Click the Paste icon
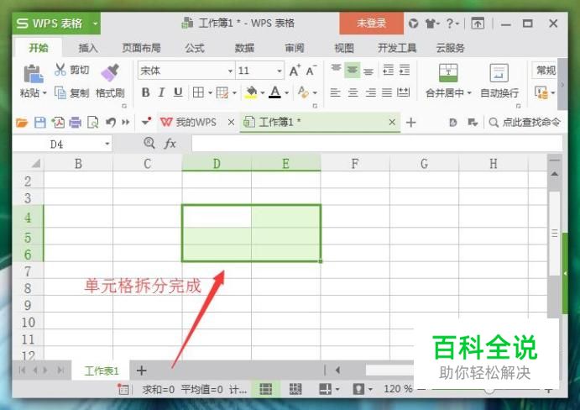This screenshot has height=410, width=580. pos(33,73)
